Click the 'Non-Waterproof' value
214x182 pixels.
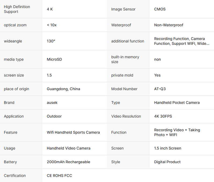tap(169, 25)
